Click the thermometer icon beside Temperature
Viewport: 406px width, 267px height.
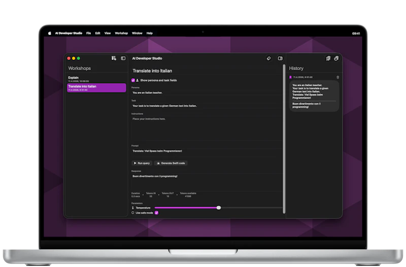pos(133,208)
